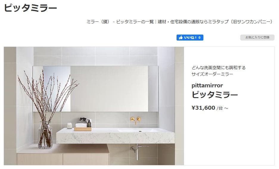
Task: Click the wall mirror in the product photo
Action: tap(95, 89)
